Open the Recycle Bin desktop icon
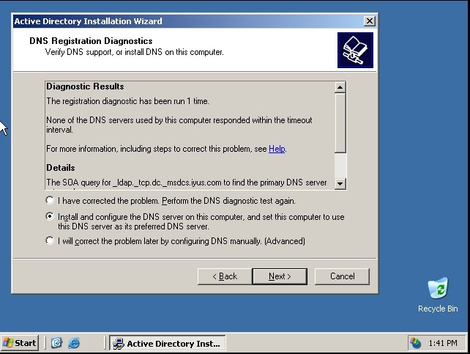This screenshot has height=354, width=470. click(438, 295)
